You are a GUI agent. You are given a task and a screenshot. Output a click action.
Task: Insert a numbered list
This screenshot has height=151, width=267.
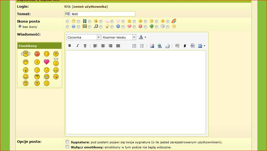tap(134, 46)
